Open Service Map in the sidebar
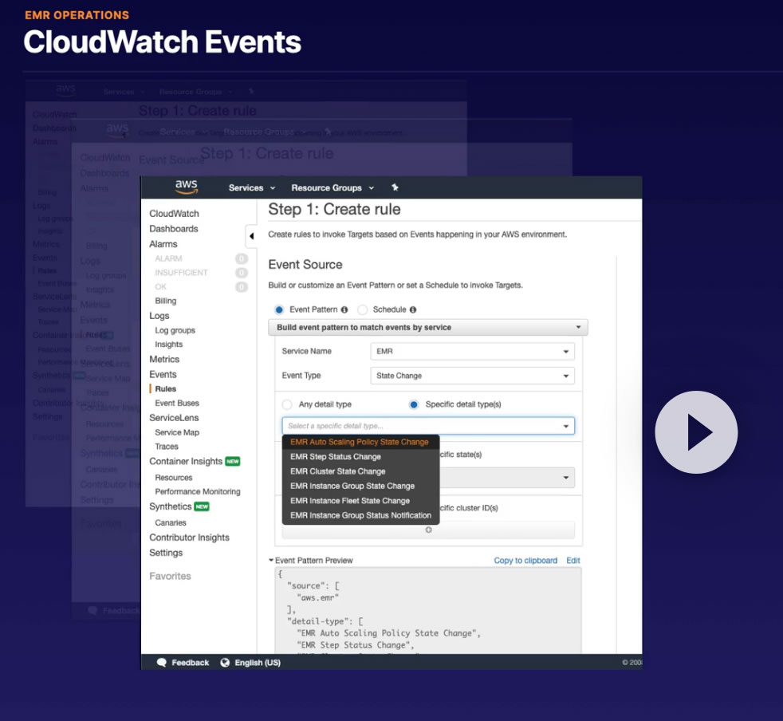The width and height of the screenshot is (783, 721). [177, 432]
